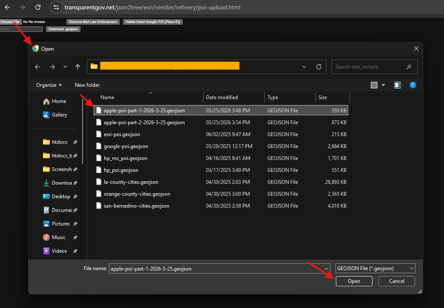
Task: Select google-poi.geojson file
Action: pyautogui.click(x=126, y=146)
